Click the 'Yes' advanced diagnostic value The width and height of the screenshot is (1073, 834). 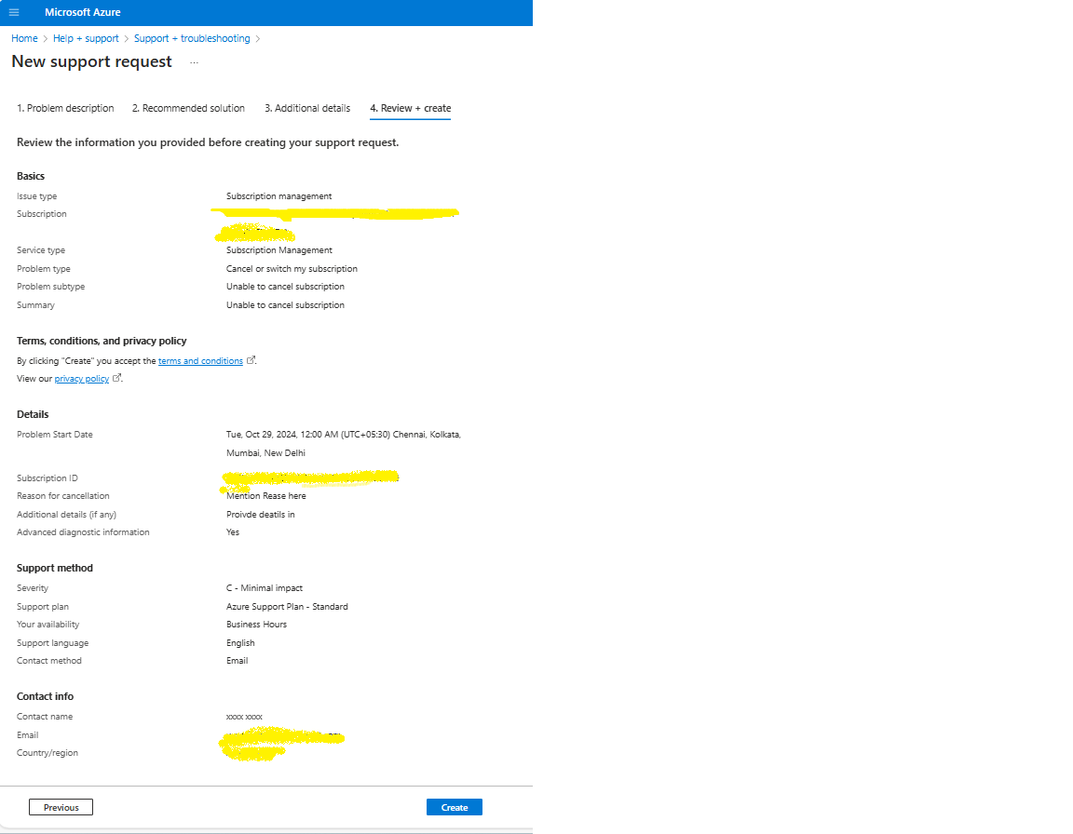click(x=233, y=531)
